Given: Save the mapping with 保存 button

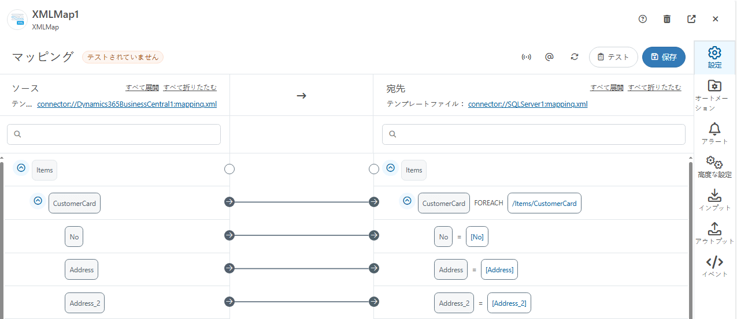Looking at the screenshot, I should 664,57.
